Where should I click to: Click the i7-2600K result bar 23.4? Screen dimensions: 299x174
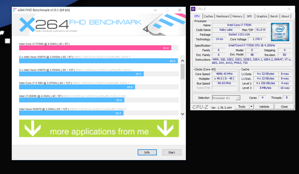point(71,100)
